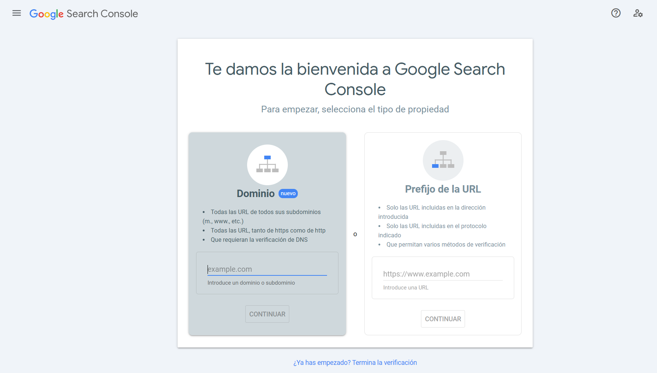657x373 pixels.
Task: Click 'Que requieran la verificación de DNS' text
Action: coord(259,240)
